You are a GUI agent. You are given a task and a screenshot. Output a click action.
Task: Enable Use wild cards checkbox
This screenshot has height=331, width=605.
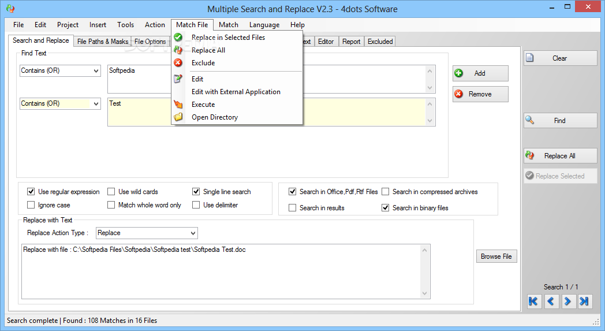(111, 192)
